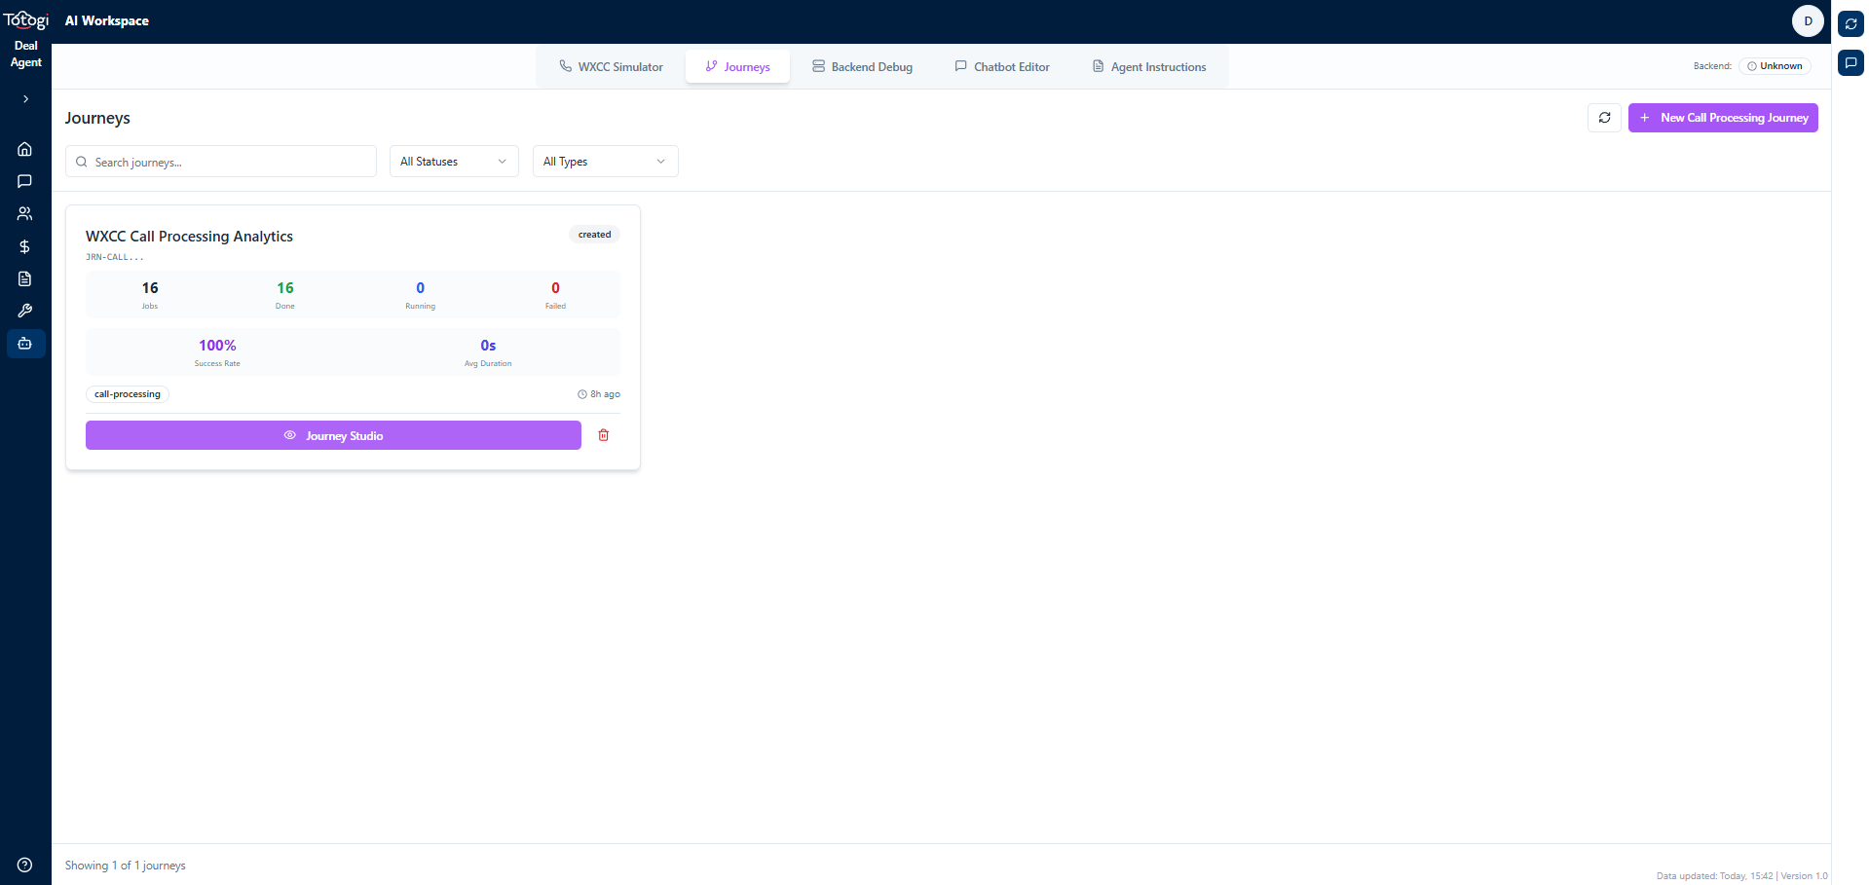1869x885 pixels.
Task: Open the Backend Debug tab
Action: click(862, 67)
